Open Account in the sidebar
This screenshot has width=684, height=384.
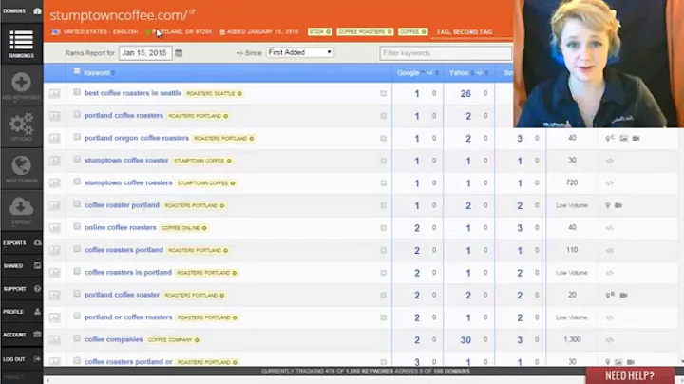point(21,335)
